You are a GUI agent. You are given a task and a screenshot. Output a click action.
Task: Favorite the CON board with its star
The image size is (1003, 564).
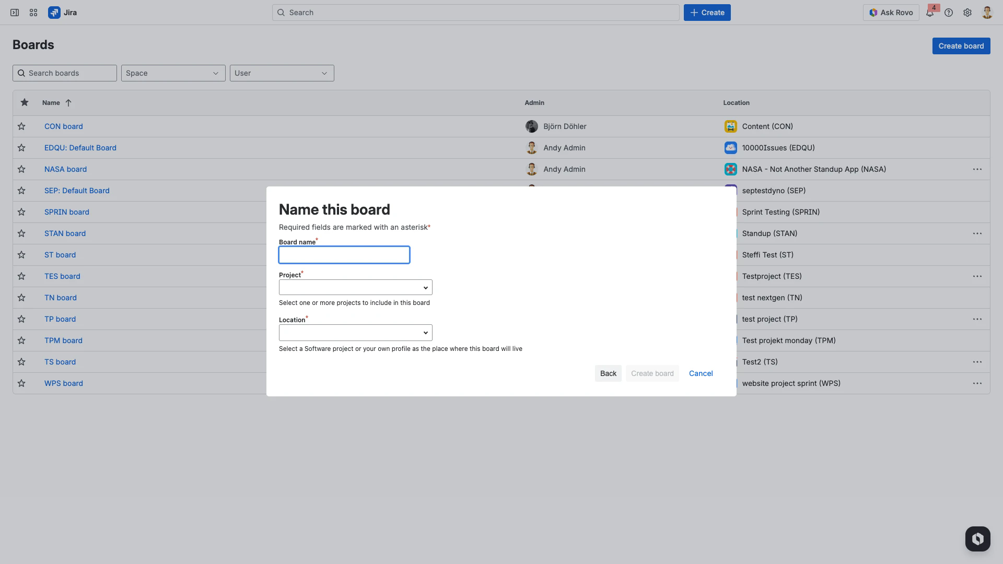click(21, 126)
